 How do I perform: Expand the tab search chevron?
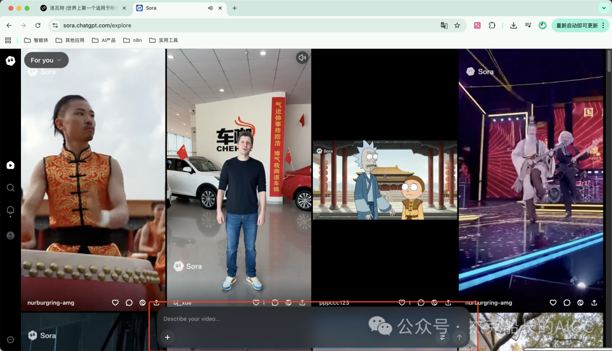coord(603,8)
